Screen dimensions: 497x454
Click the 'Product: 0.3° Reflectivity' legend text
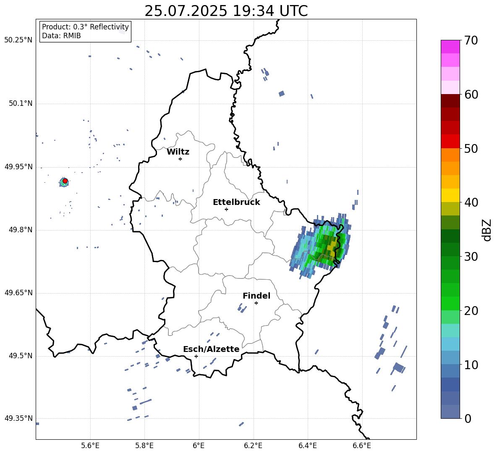[85, 26]
